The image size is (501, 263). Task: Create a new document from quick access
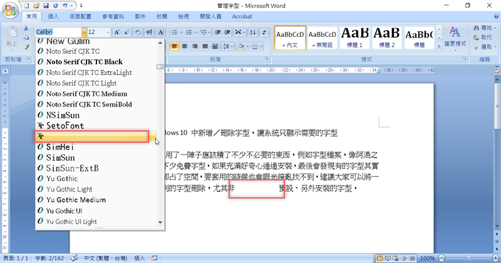click(x=27, y=6)
